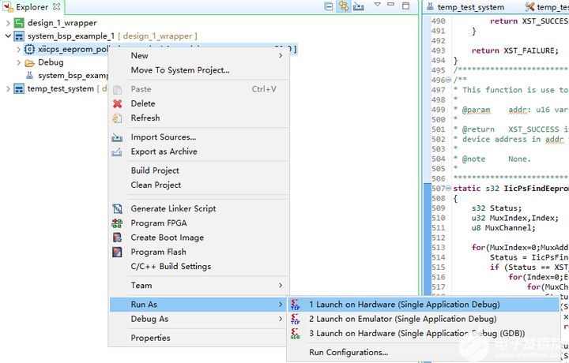The width and height of the screenshot is (569, 363).
Task: Click Import icon in Explorer toolbar
Action: pos(359,6)
